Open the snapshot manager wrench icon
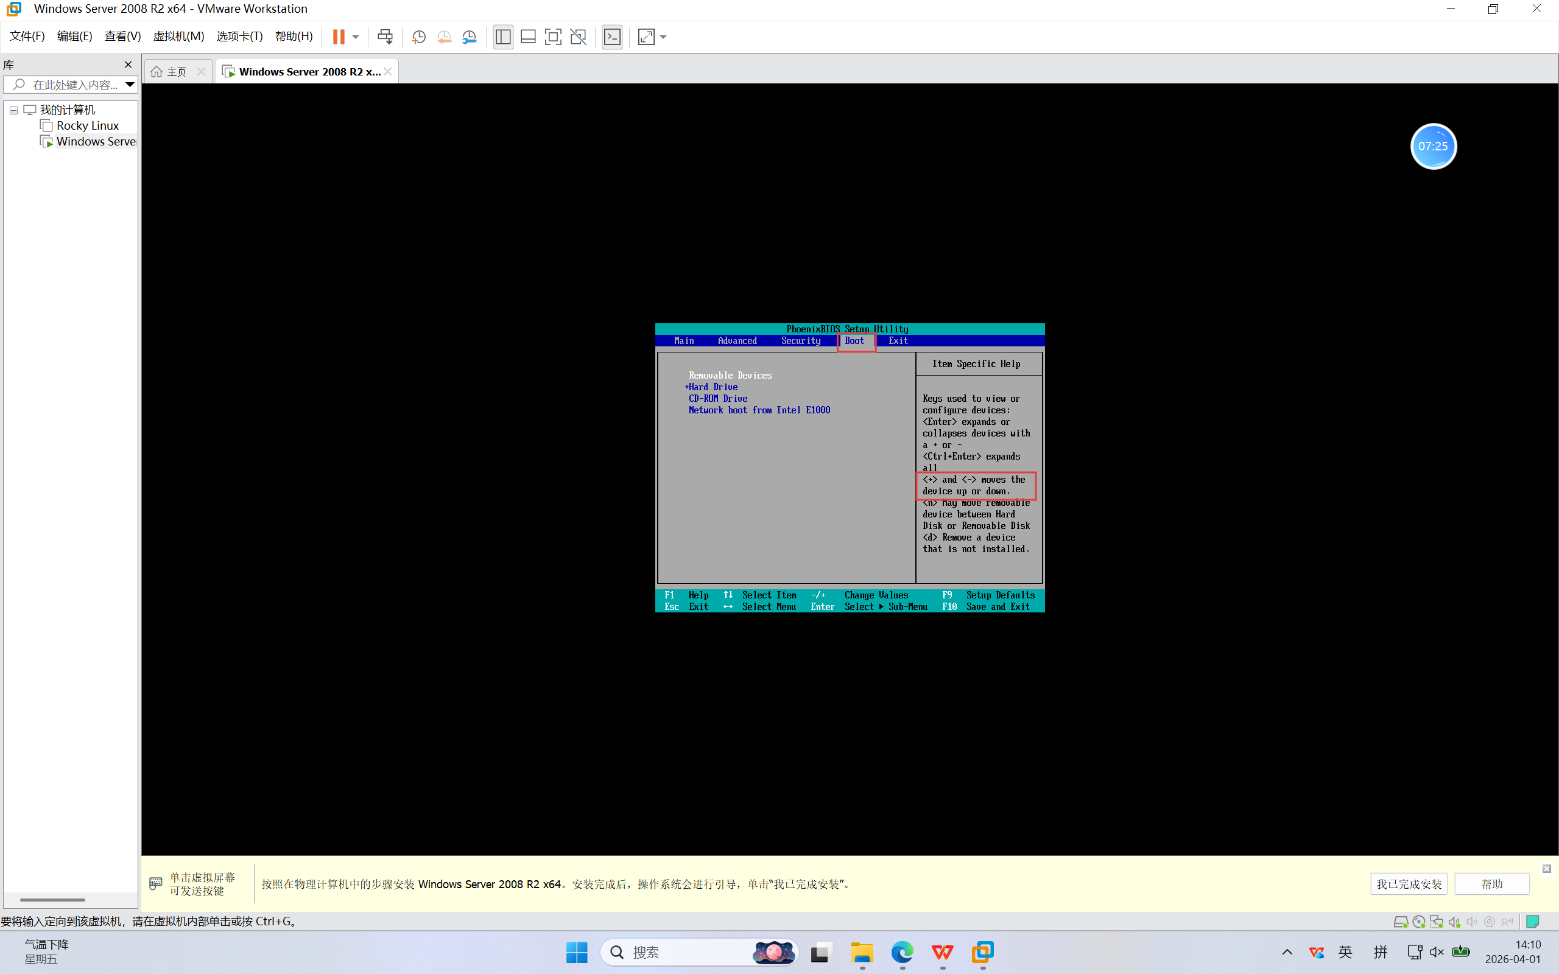1559x974 pixels. [470, 37]
